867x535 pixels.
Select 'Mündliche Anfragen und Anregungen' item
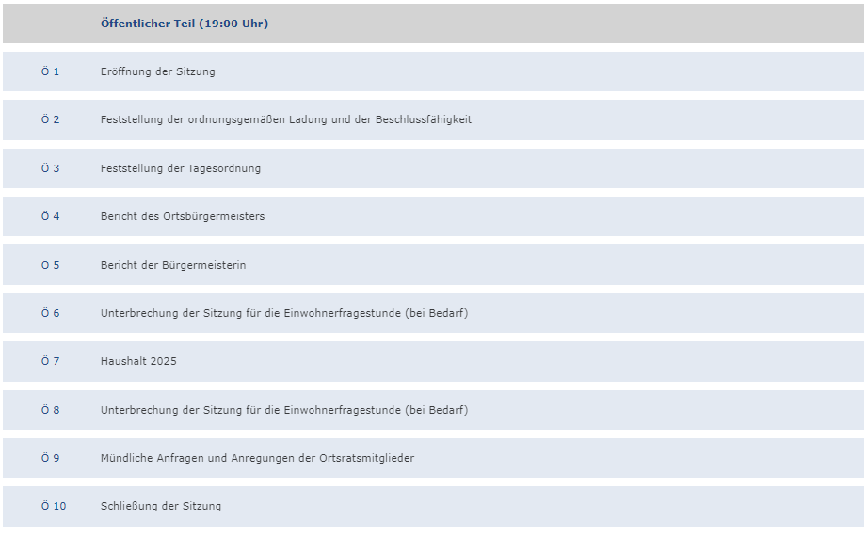(257, 458)
